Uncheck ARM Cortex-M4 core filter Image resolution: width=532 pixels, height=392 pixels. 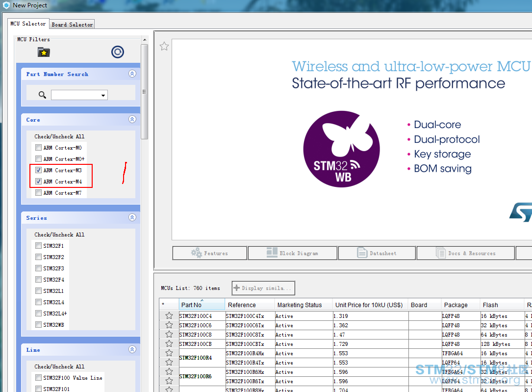click(x=38, y=181)
